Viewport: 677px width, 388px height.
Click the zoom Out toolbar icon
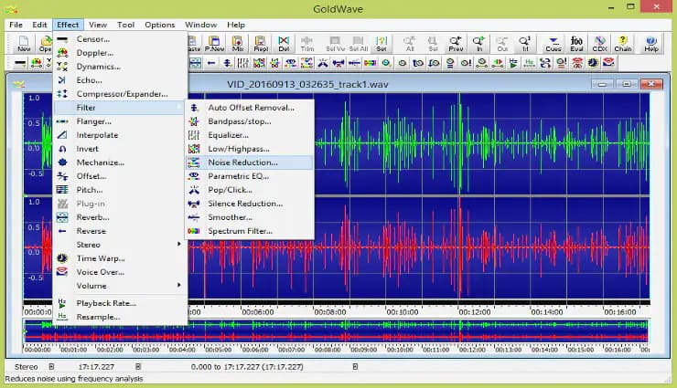tap(502, 44)
